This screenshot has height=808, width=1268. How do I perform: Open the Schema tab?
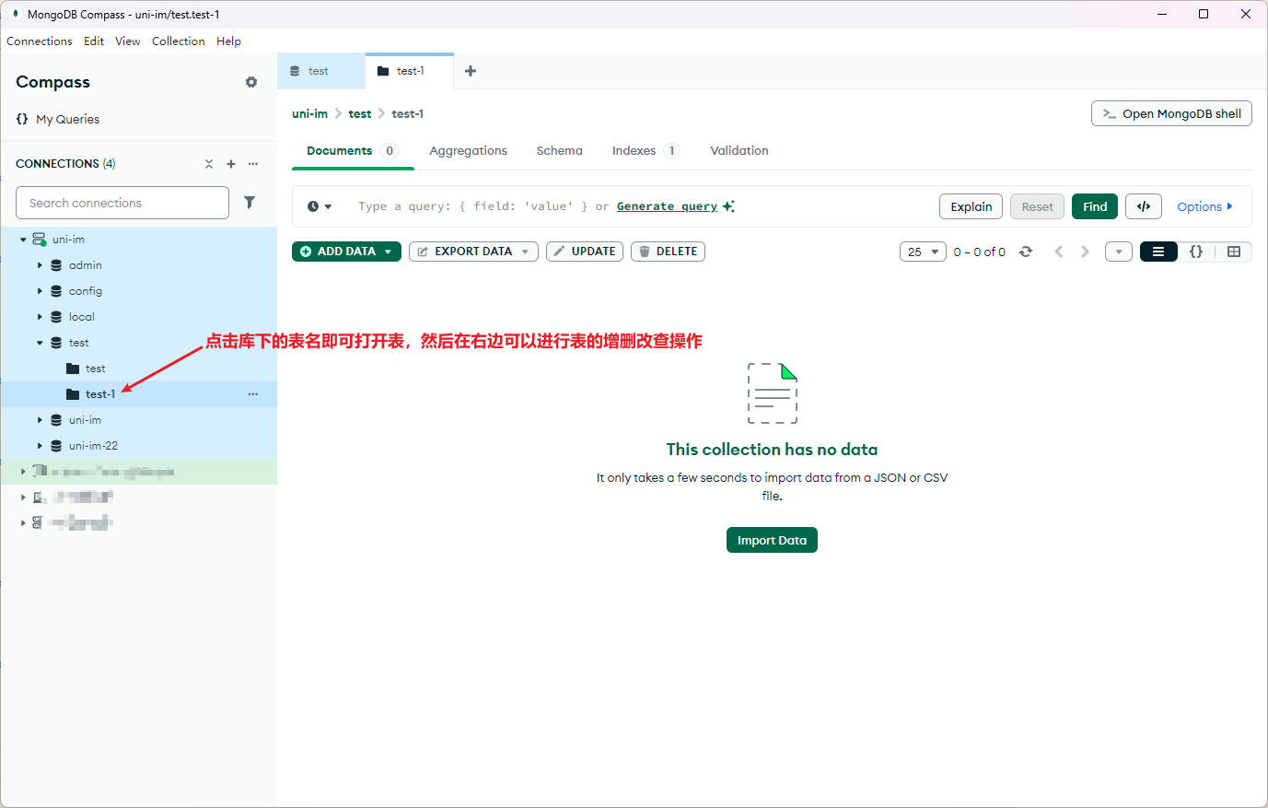pos(560,151)
